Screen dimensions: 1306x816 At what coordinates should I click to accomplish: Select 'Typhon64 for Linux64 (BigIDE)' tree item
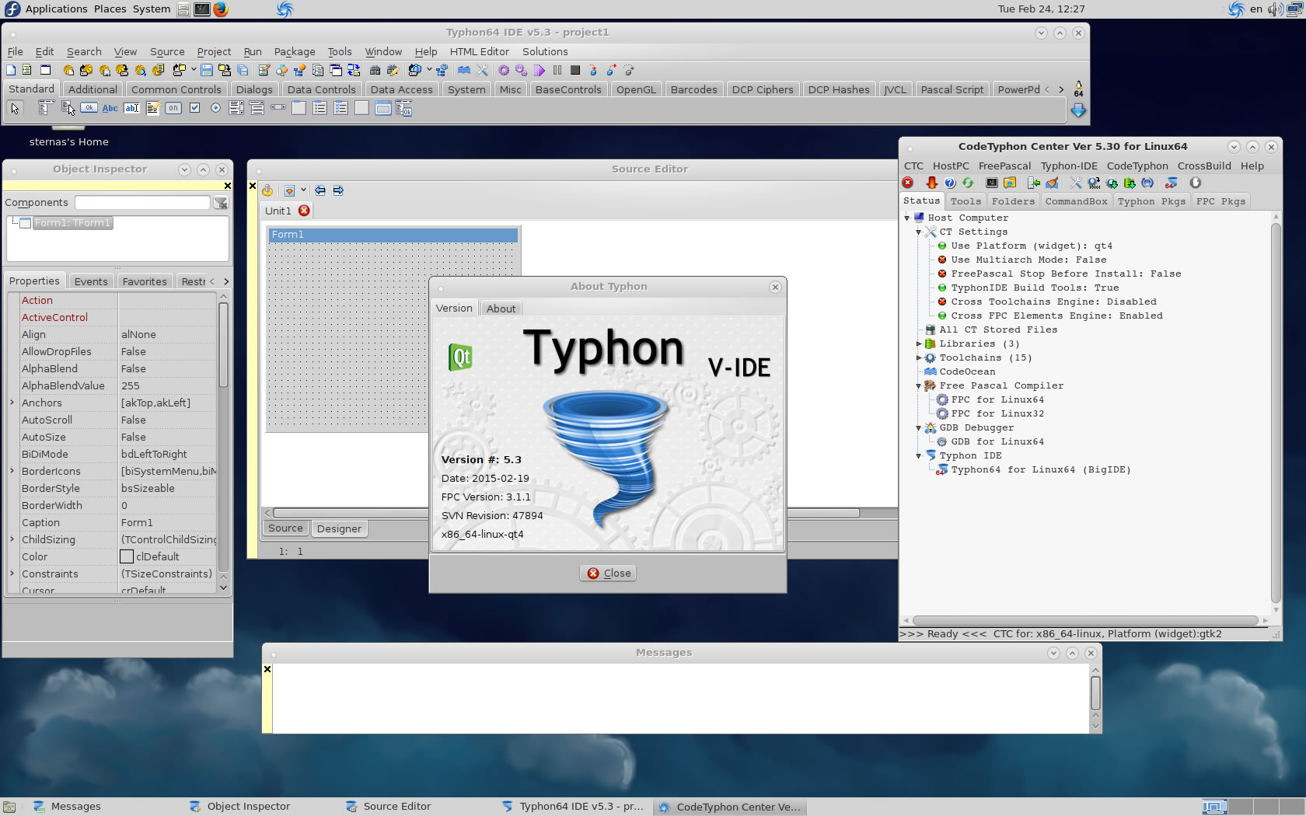(1040, 469)
